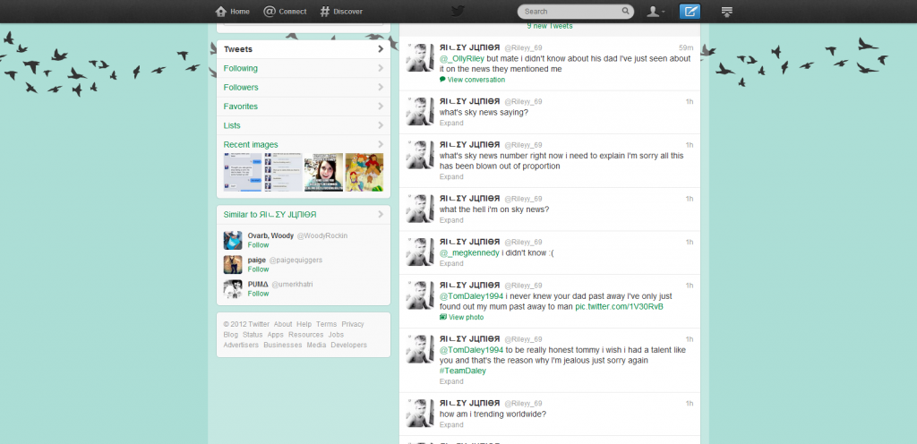Open pic.twitter.com/1V30RvB link

(x=620, y=307)
